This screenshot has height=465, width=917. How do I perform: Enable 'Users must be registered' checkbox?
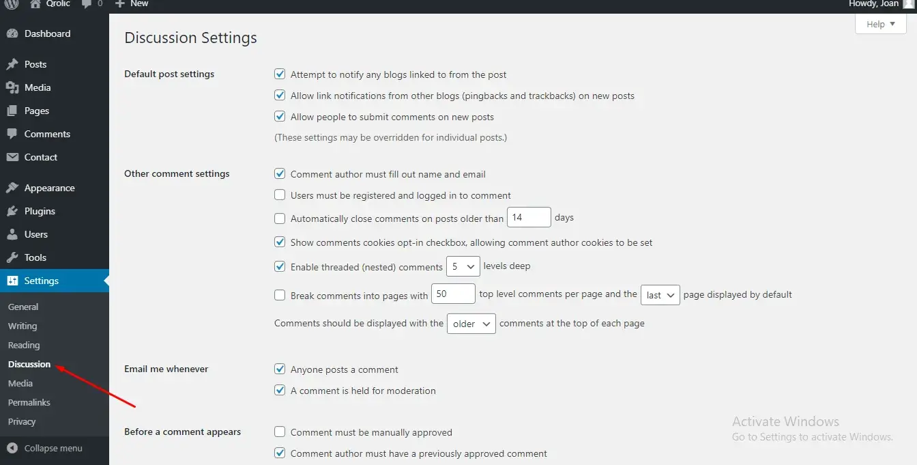(280, 195)
